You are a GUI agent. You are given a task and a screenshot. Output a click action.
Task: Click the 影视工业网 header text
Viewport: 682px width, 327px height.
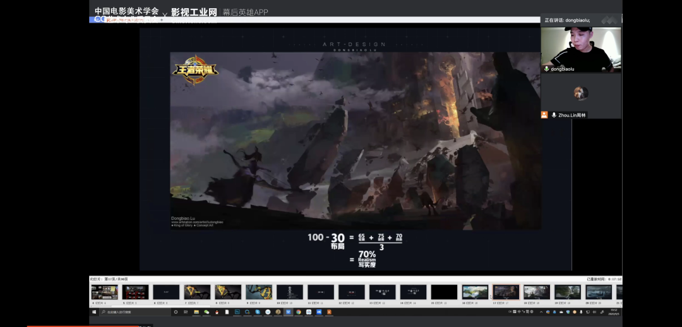pyautogui.click(x=194, y=12)
